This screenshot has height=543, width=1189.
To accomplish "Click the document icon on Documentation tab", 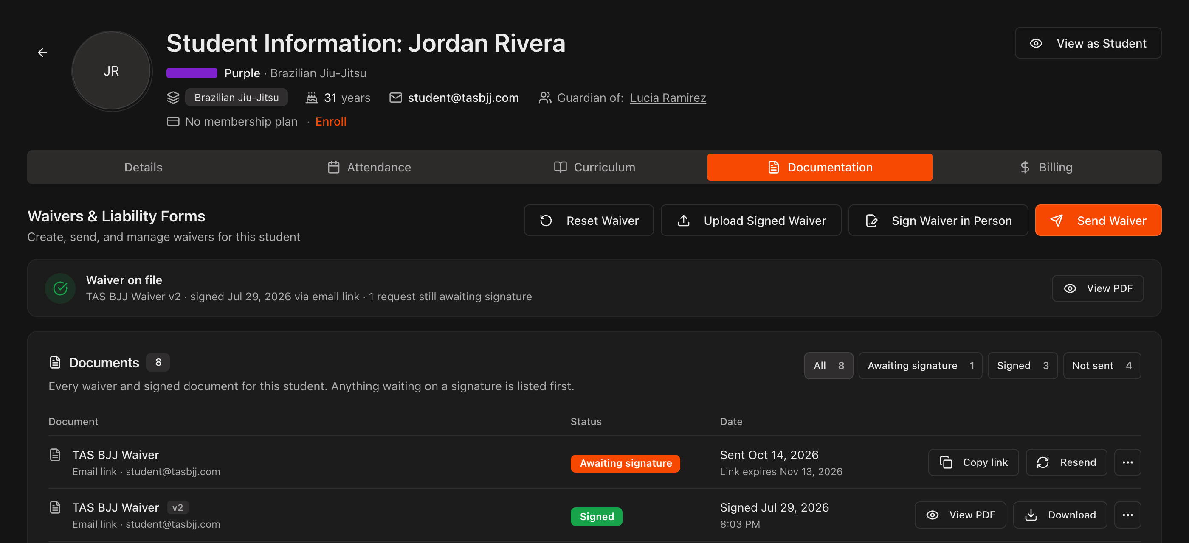I will tap(774, 167).
